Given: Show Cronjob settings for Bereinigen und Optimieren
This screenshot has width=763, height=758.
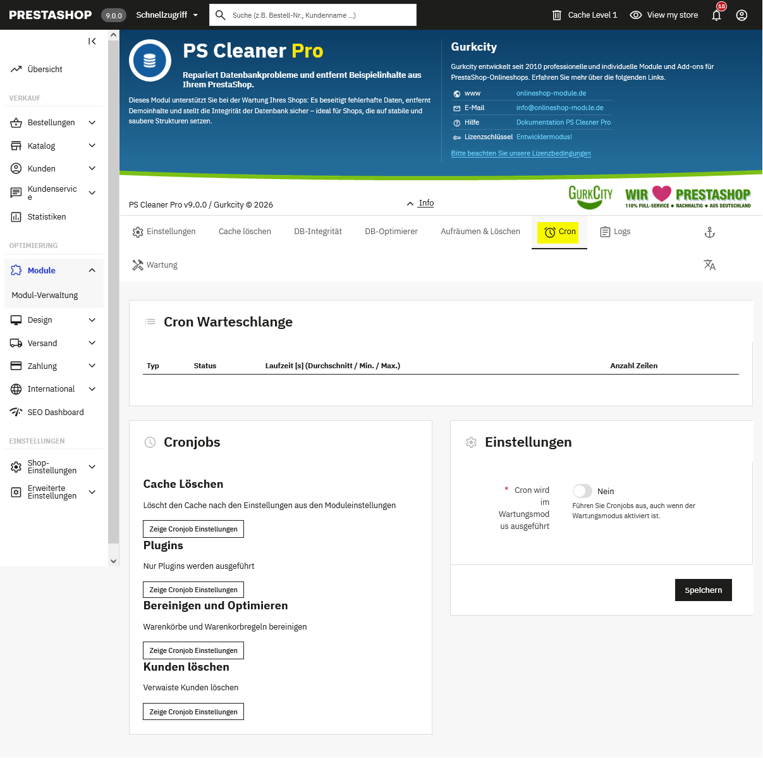Looking at the screenshot, I should click(193, 650).
